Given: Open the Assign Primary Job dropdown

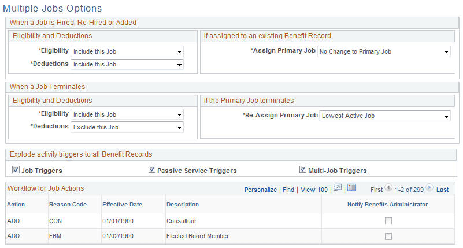Looking at the screenshot, I should 384,51.
